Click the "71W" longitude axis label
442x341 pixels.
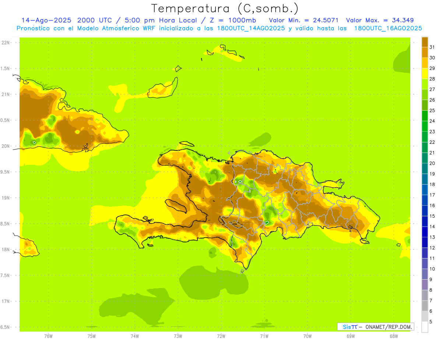(264, 336)
